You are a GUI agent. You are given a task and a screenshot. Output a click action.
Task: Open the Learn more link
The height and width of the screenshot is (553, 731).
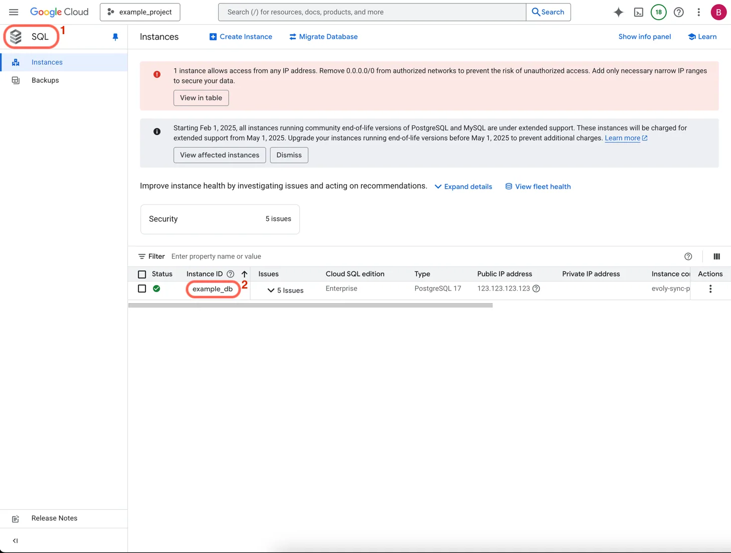click(x=626, y=138)
